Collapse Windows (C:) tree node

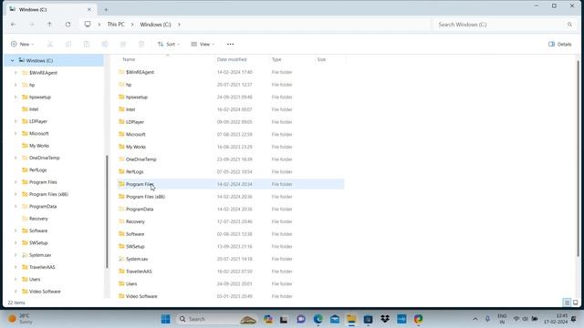pyautogui.click(x=12, y=61)
